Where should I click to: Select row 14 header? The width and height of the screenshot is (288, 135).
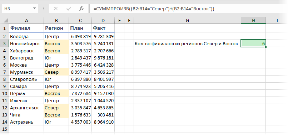point(5,122)
